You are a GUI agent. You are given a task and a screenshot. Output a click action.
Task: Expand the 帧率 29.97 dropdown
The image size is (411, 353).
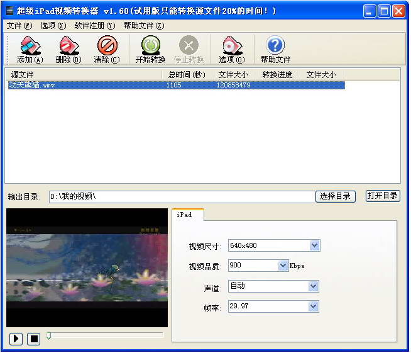pyautogui.click(x=313, y=306)
